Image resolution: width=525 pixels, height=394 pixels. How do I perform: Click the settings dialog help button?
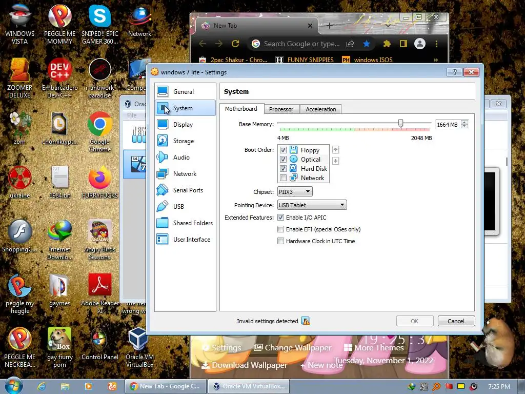pos(454,72)
